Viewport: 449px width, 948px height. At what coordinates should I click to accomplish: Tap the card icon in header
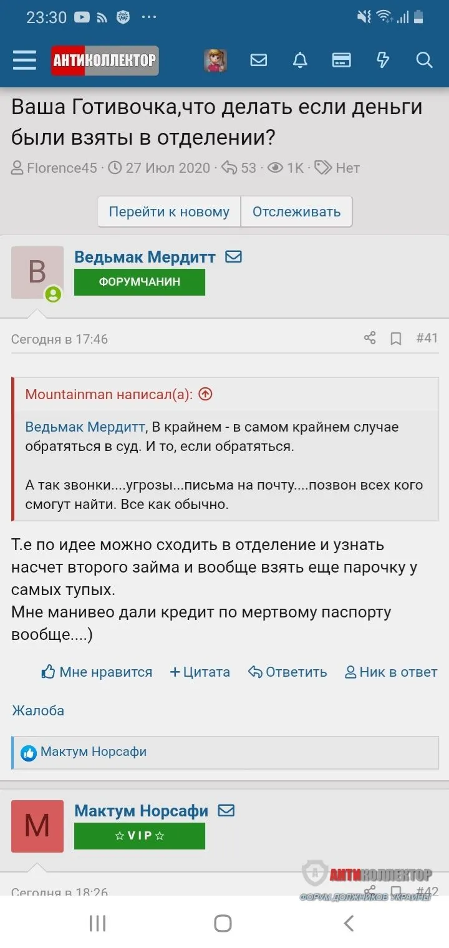(341, 60)
